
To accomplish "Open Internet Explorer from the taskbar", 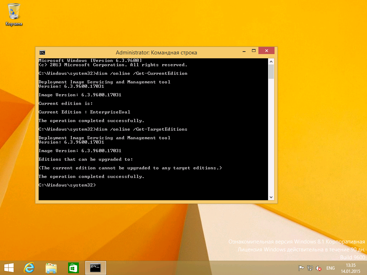I will (29, 267).
